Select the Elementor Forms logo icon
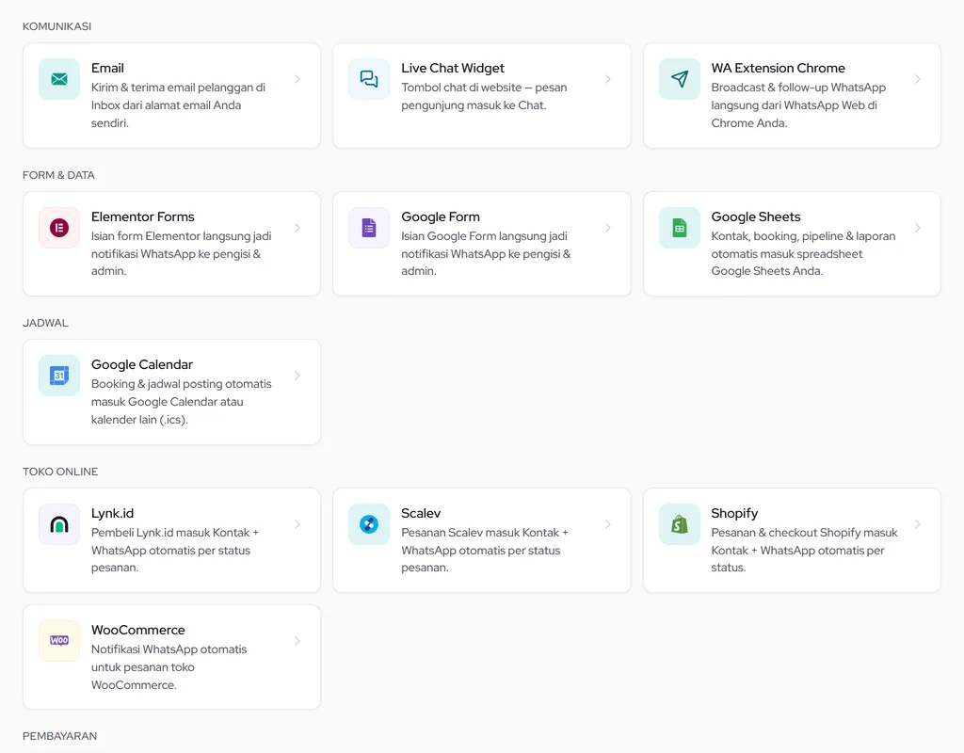This screenshot has width=964, height=753. tap(59, 228)
